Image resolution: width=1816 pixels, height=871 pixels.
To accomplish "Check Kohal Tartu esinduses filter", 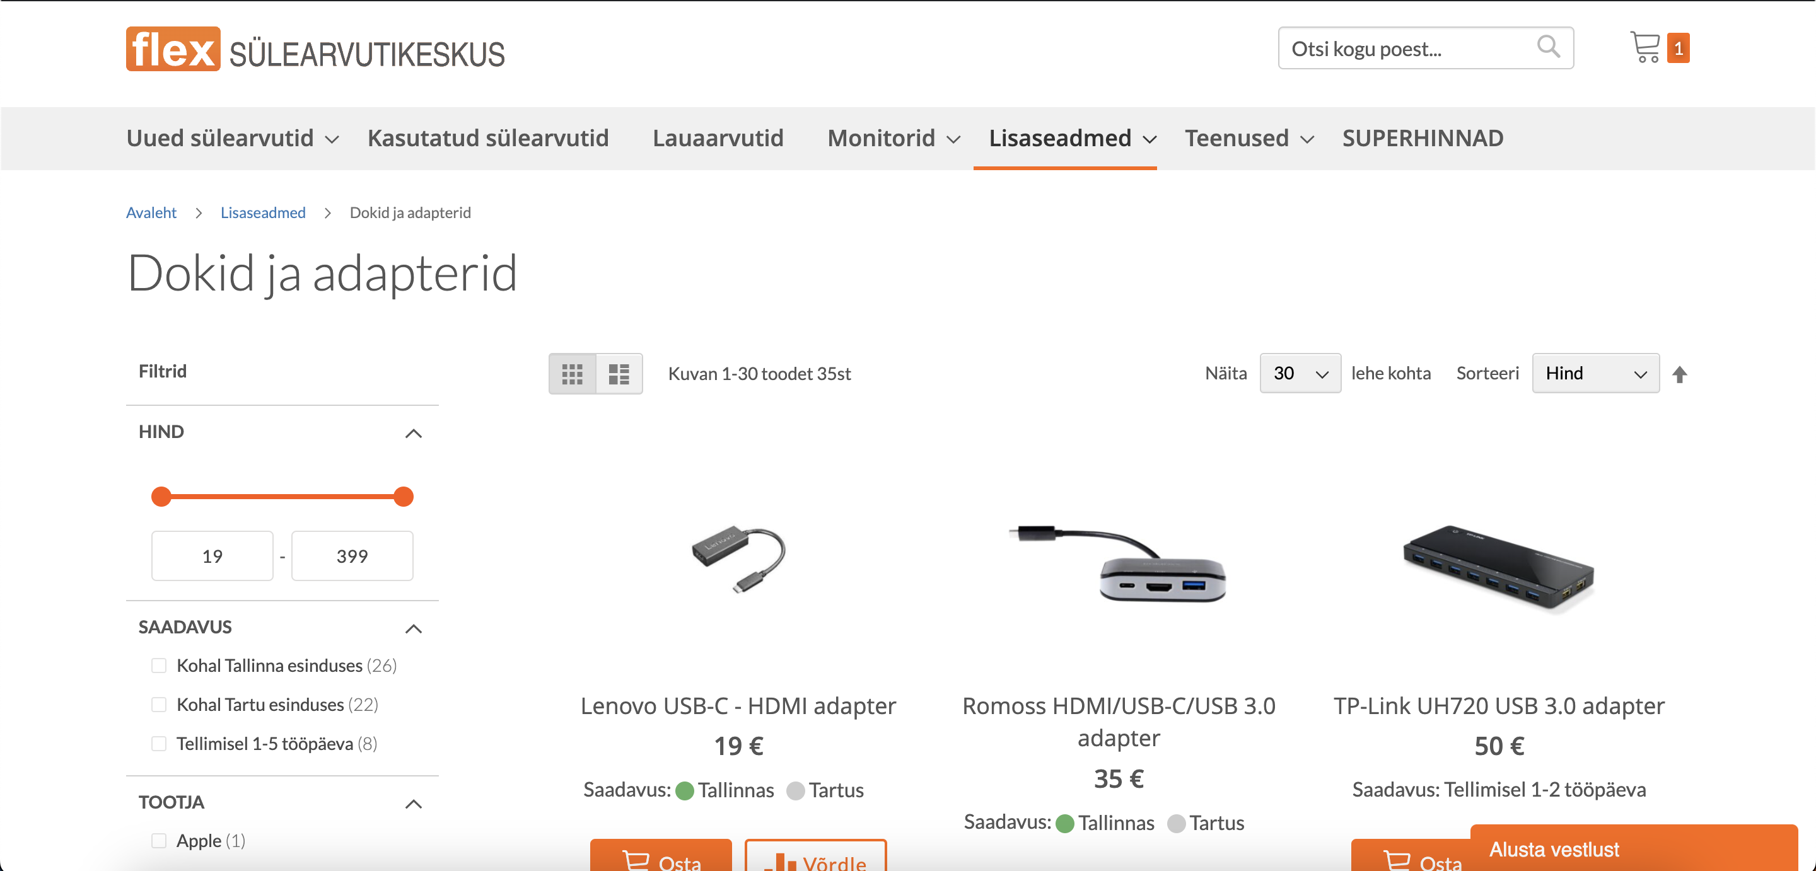I will (x=159, y=705).
